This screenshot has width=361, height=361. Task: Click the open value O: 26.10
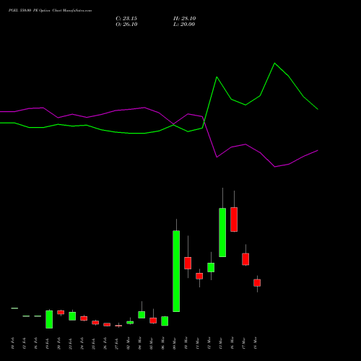click(x=126, y=25)
